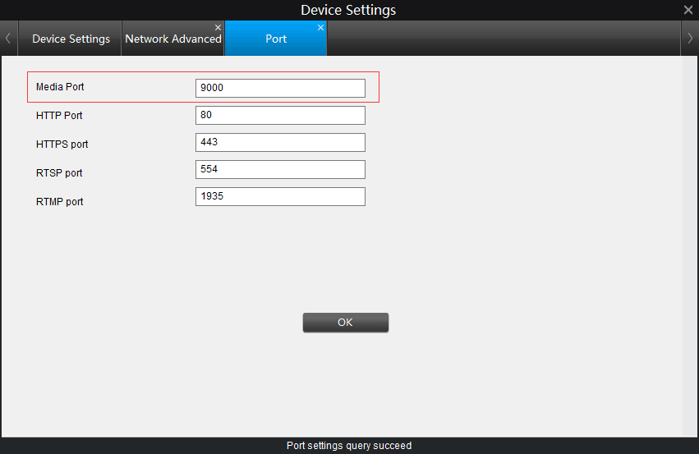Focus the HTTPS port field

280,142
